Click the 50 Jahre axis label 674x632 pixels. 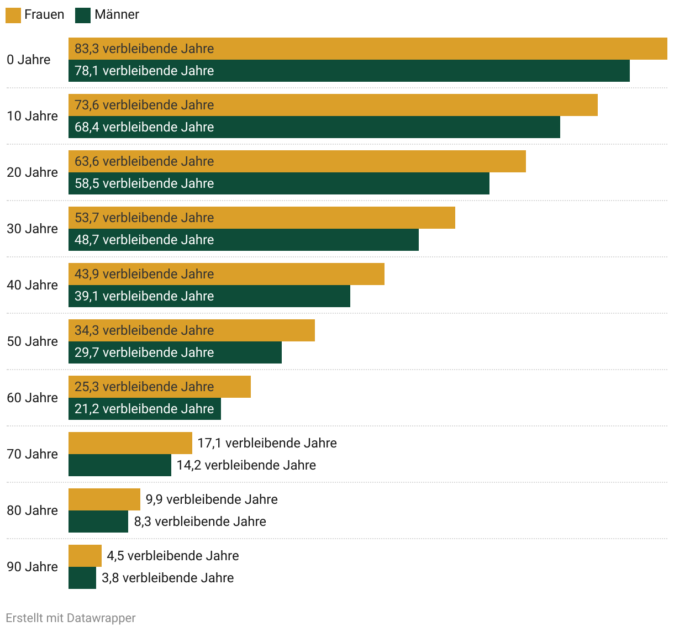point(32,341)
